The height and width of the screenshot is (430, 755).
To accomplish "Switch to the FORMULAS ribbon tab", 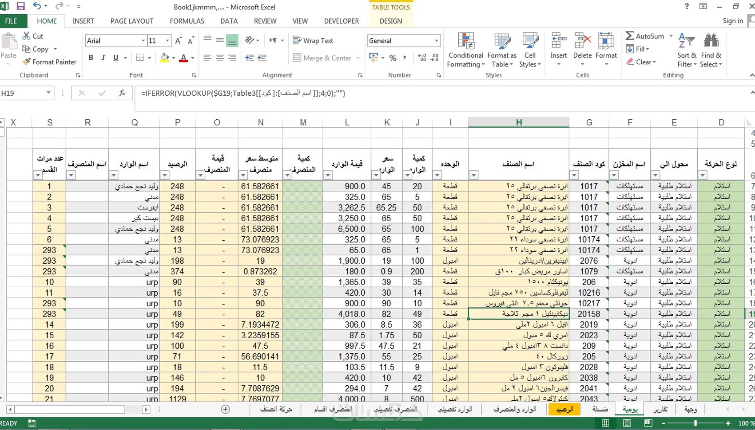I will pyautogui.click(x=187, y=21).
